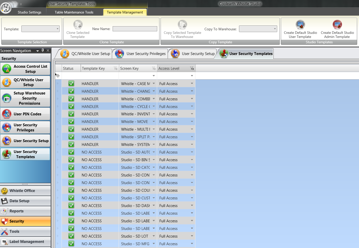
Task: Switch to Table Maintenance Tools ribbon tab
Action: point(74,12)
